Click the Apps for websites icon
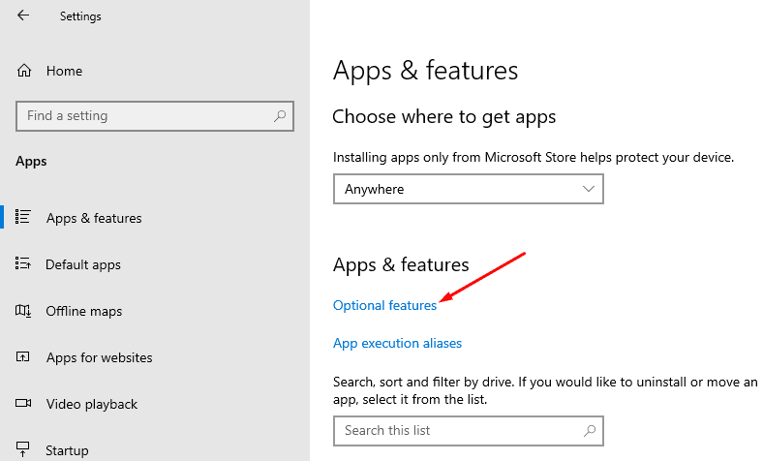Image resolution: width=763 pixels, height=461 pixels. (x=24, y=357)
